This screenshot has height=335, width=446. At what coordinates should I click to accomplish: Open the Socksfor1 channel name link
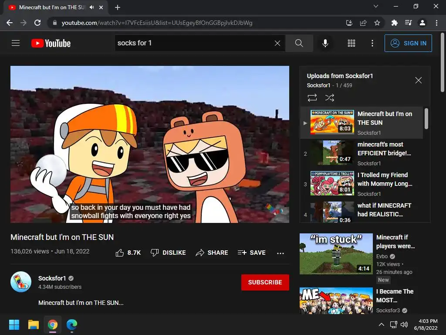pyautogui.click(x=52, y=278)
